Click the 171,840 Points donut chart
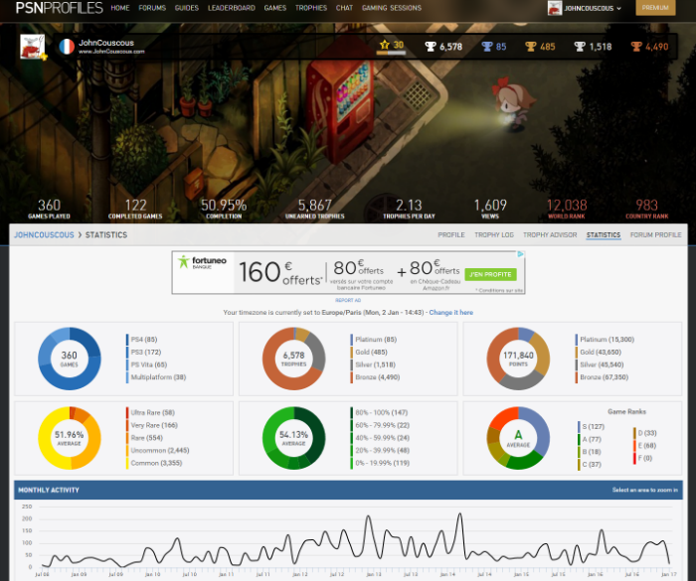 (x=518, y=359)
